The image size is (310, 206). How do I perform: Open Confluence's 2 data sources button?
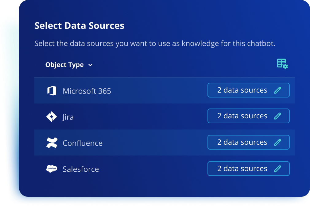(249, 142)
